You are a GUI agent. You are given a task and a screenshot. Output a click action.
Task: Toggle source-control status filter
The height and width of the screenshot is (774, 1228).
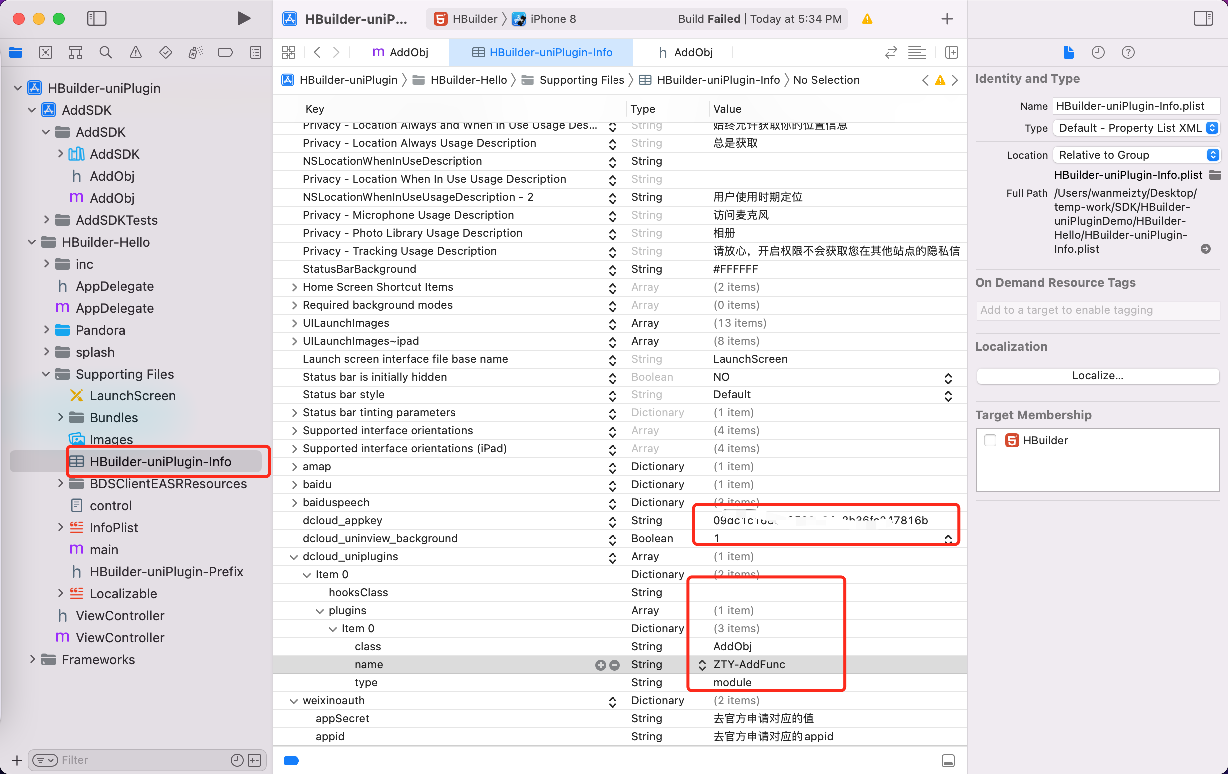254,760
